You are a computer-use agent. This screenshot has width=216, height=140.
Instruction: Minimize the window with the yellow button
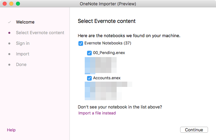click(x=11, y=4)
